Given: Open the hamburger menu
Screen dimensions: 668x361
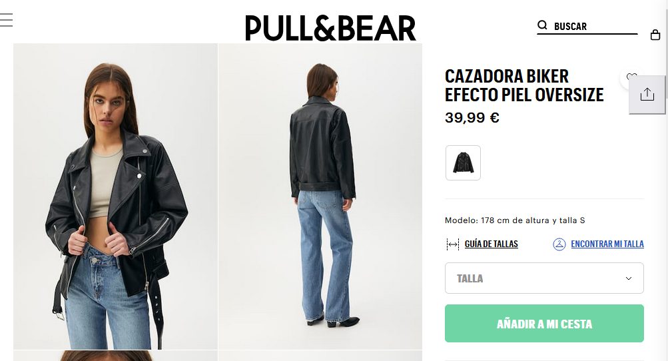Looking at the screenshot, I should tap(6, 20).
